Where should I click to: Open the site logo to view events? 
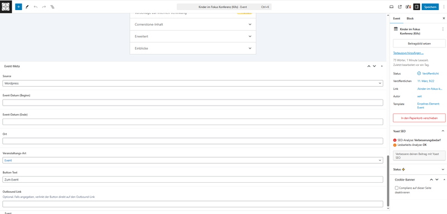tap(6, 7)
